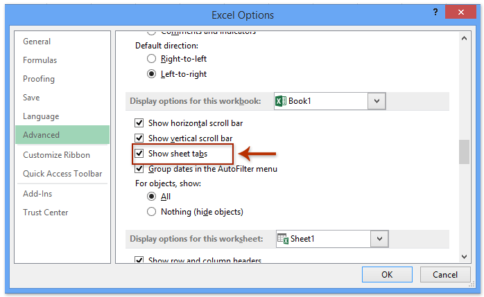Disable Group dates in AutoFilter menu
Image resolution: width=484 pixels, height=297 pixels.
(x=139, y=168)
